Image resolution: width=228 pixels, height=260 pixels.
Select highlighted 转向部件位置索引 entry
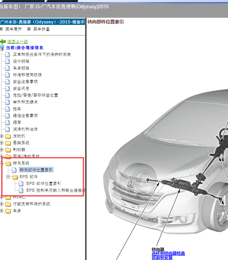pos(36,170)
